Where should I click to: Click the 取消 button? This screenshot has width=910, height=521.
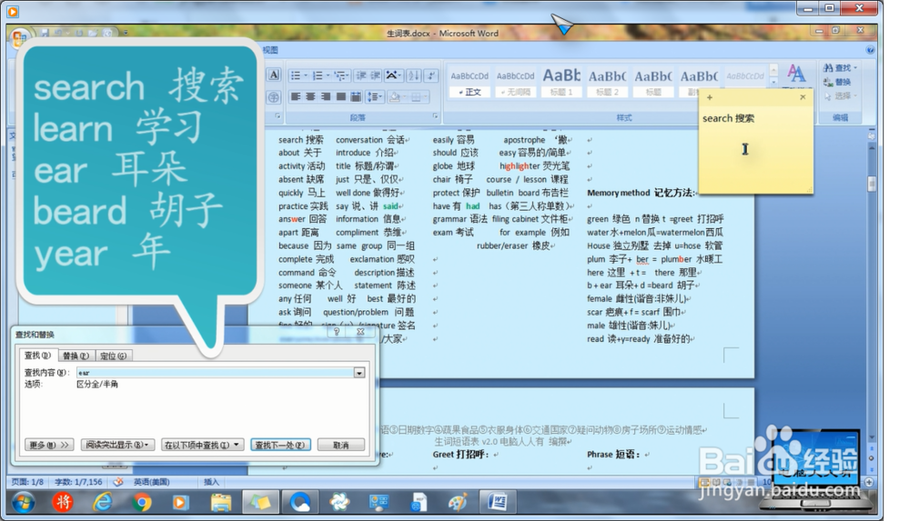(x=340, y=445)
